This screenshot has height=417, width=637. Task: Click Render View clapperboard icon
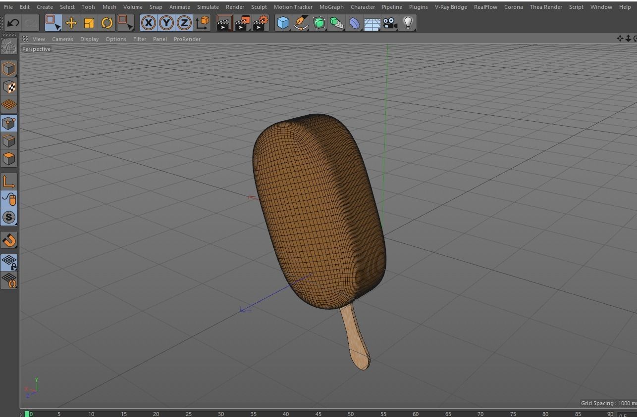click(x=224, y=23)
